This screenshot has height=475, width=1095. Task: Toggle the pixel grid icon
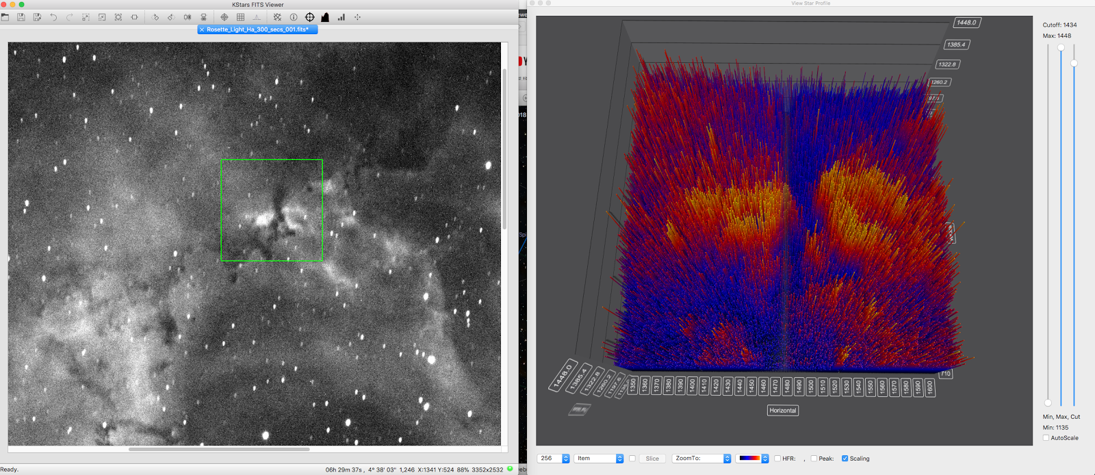[240, 17]
